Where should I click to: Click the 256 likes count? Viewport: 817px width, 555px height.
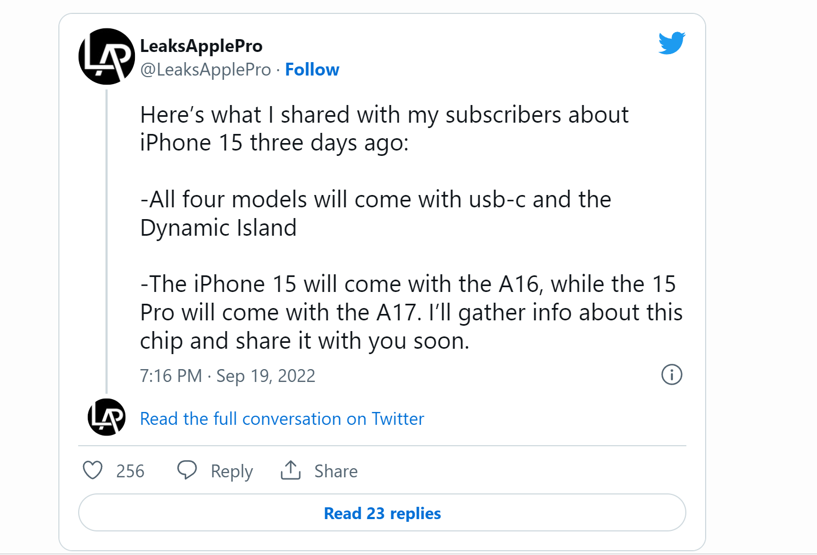click(x=130, y=470)
